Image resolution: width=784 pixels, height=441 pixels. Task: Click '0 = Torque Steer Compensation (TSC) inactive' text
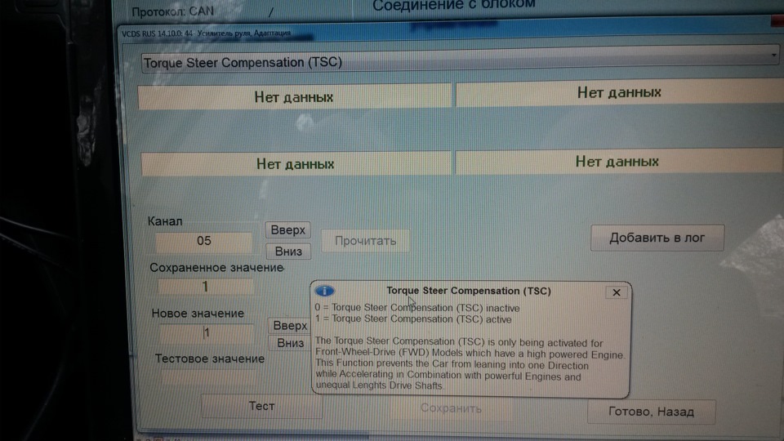[417, 308]
